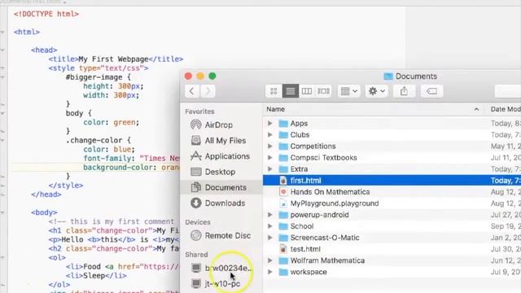
Task: Open the gear Action menu
Action: click(376, 91)
